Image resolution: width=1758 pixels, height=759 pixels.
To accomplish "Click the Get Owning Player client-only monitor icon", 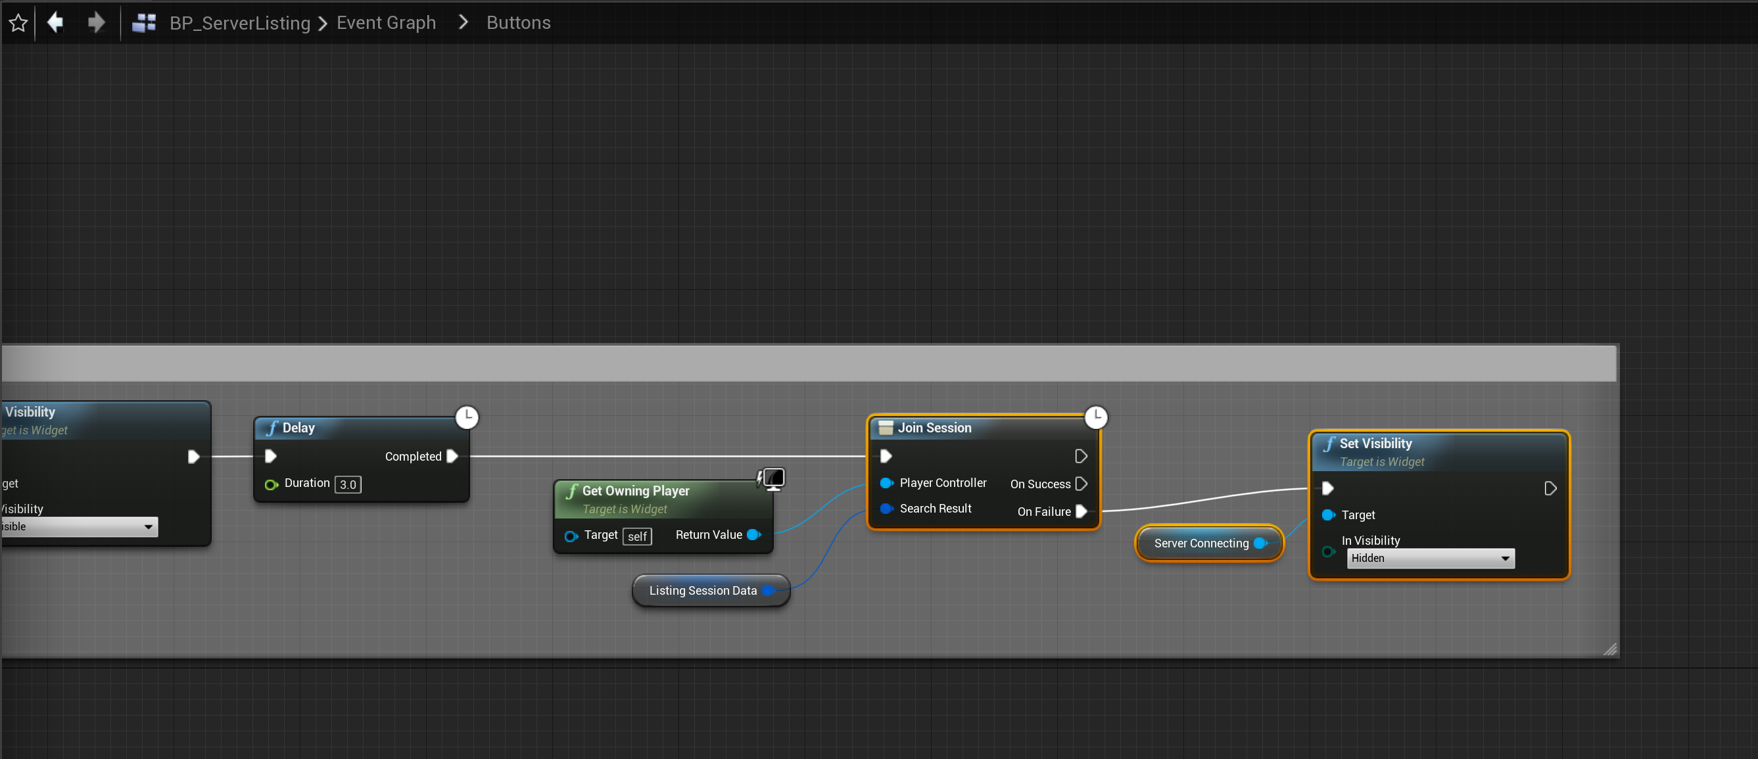I will click(x=772, y=478).
